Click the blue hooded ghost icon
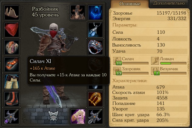Image resolution: width=192 pixels, height=128 pixels. (95, 12)
